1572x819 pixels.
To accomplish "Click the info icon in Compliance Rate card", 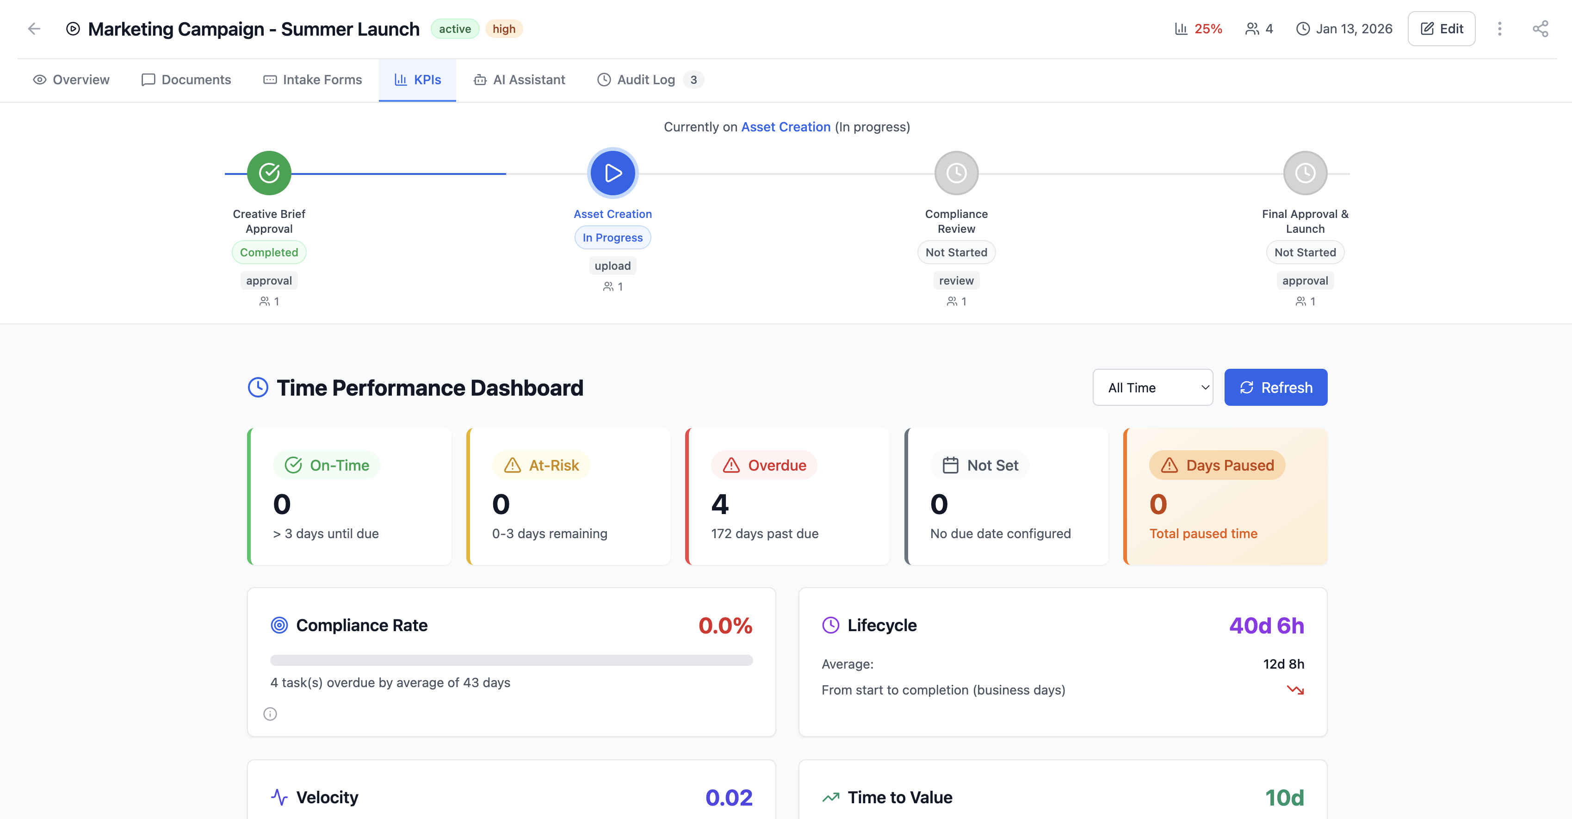I will click(x=270, y=714).
